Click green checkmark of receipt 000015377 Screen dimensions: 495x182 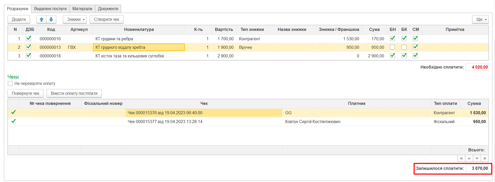13,121
